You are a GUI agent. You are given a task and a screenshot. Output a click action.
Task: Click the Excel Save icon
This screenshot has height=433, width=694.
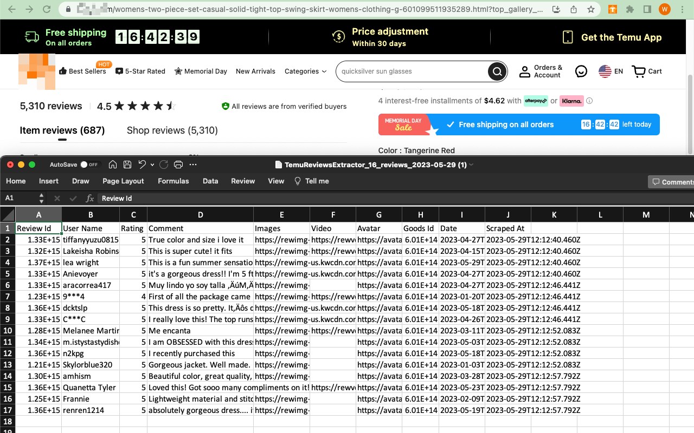pos(127,165)
